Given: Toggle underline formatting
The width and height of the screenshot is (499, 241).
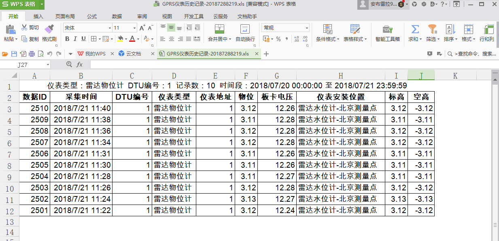Looking at the screenshot, I should [83, 39].
